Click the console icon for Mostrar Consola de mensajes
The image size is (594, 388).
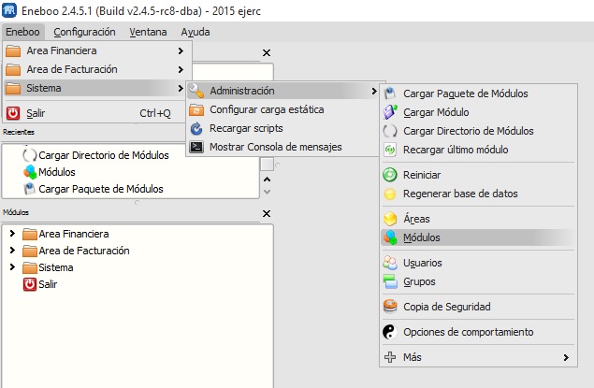(196, 147)
